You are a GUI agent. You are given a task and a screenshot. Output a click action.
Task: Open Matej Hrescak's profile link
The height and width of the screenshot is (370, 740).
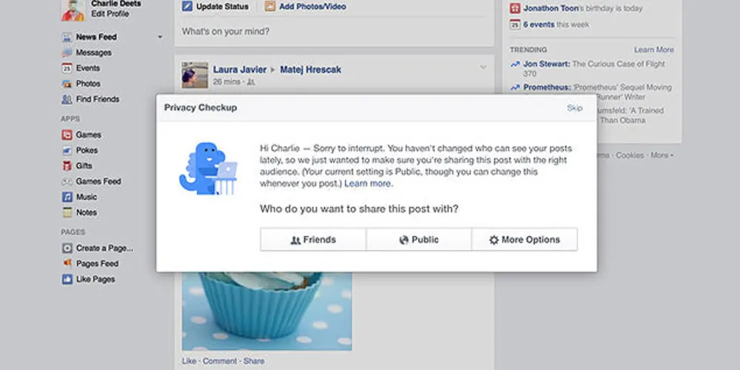coord(311,70)
